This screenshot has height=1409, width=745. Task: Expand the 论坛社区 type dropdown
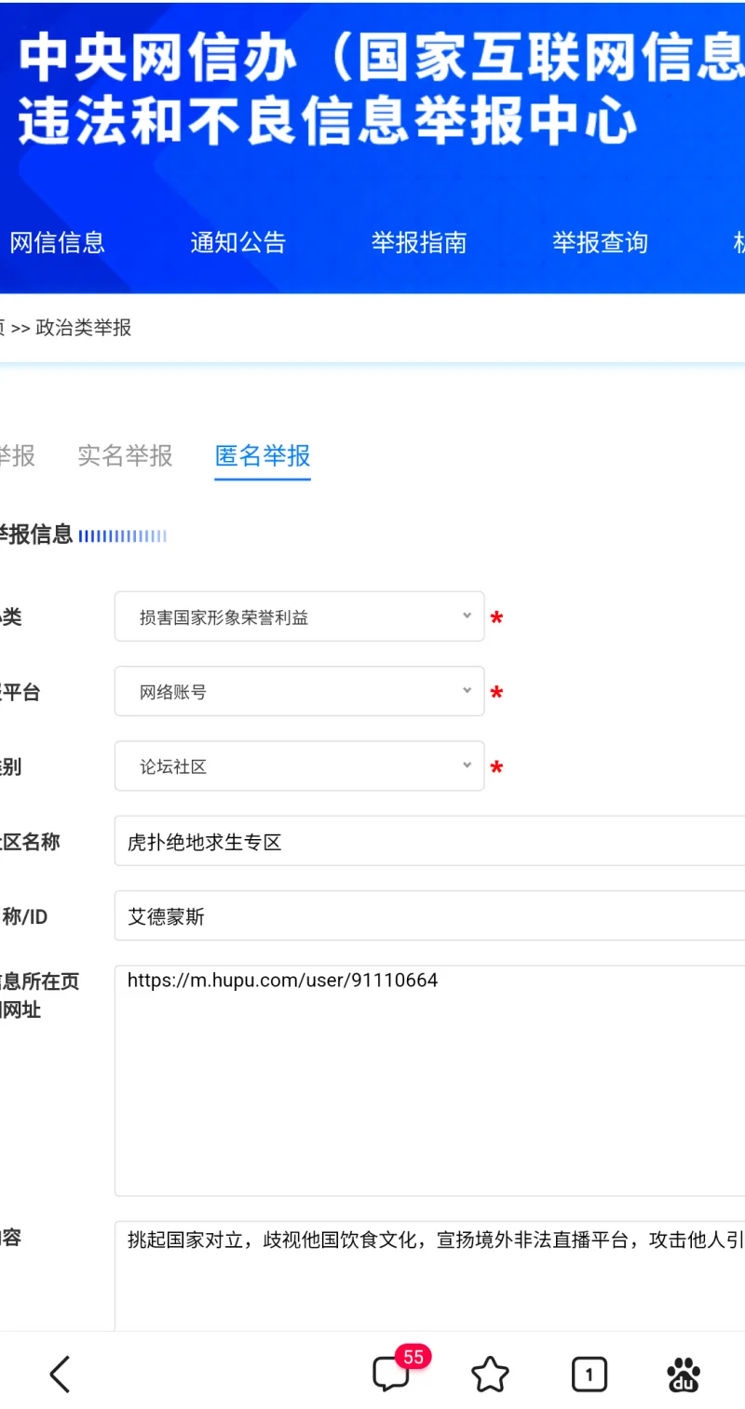[x=299, y=765]
